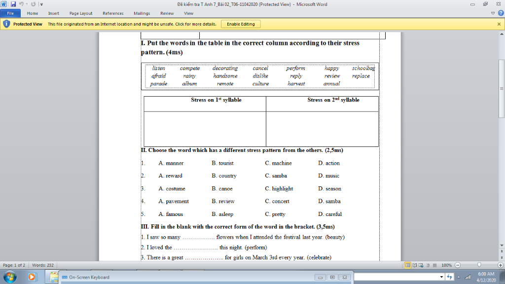Click the Word Help question mark icon

[501, 13]
